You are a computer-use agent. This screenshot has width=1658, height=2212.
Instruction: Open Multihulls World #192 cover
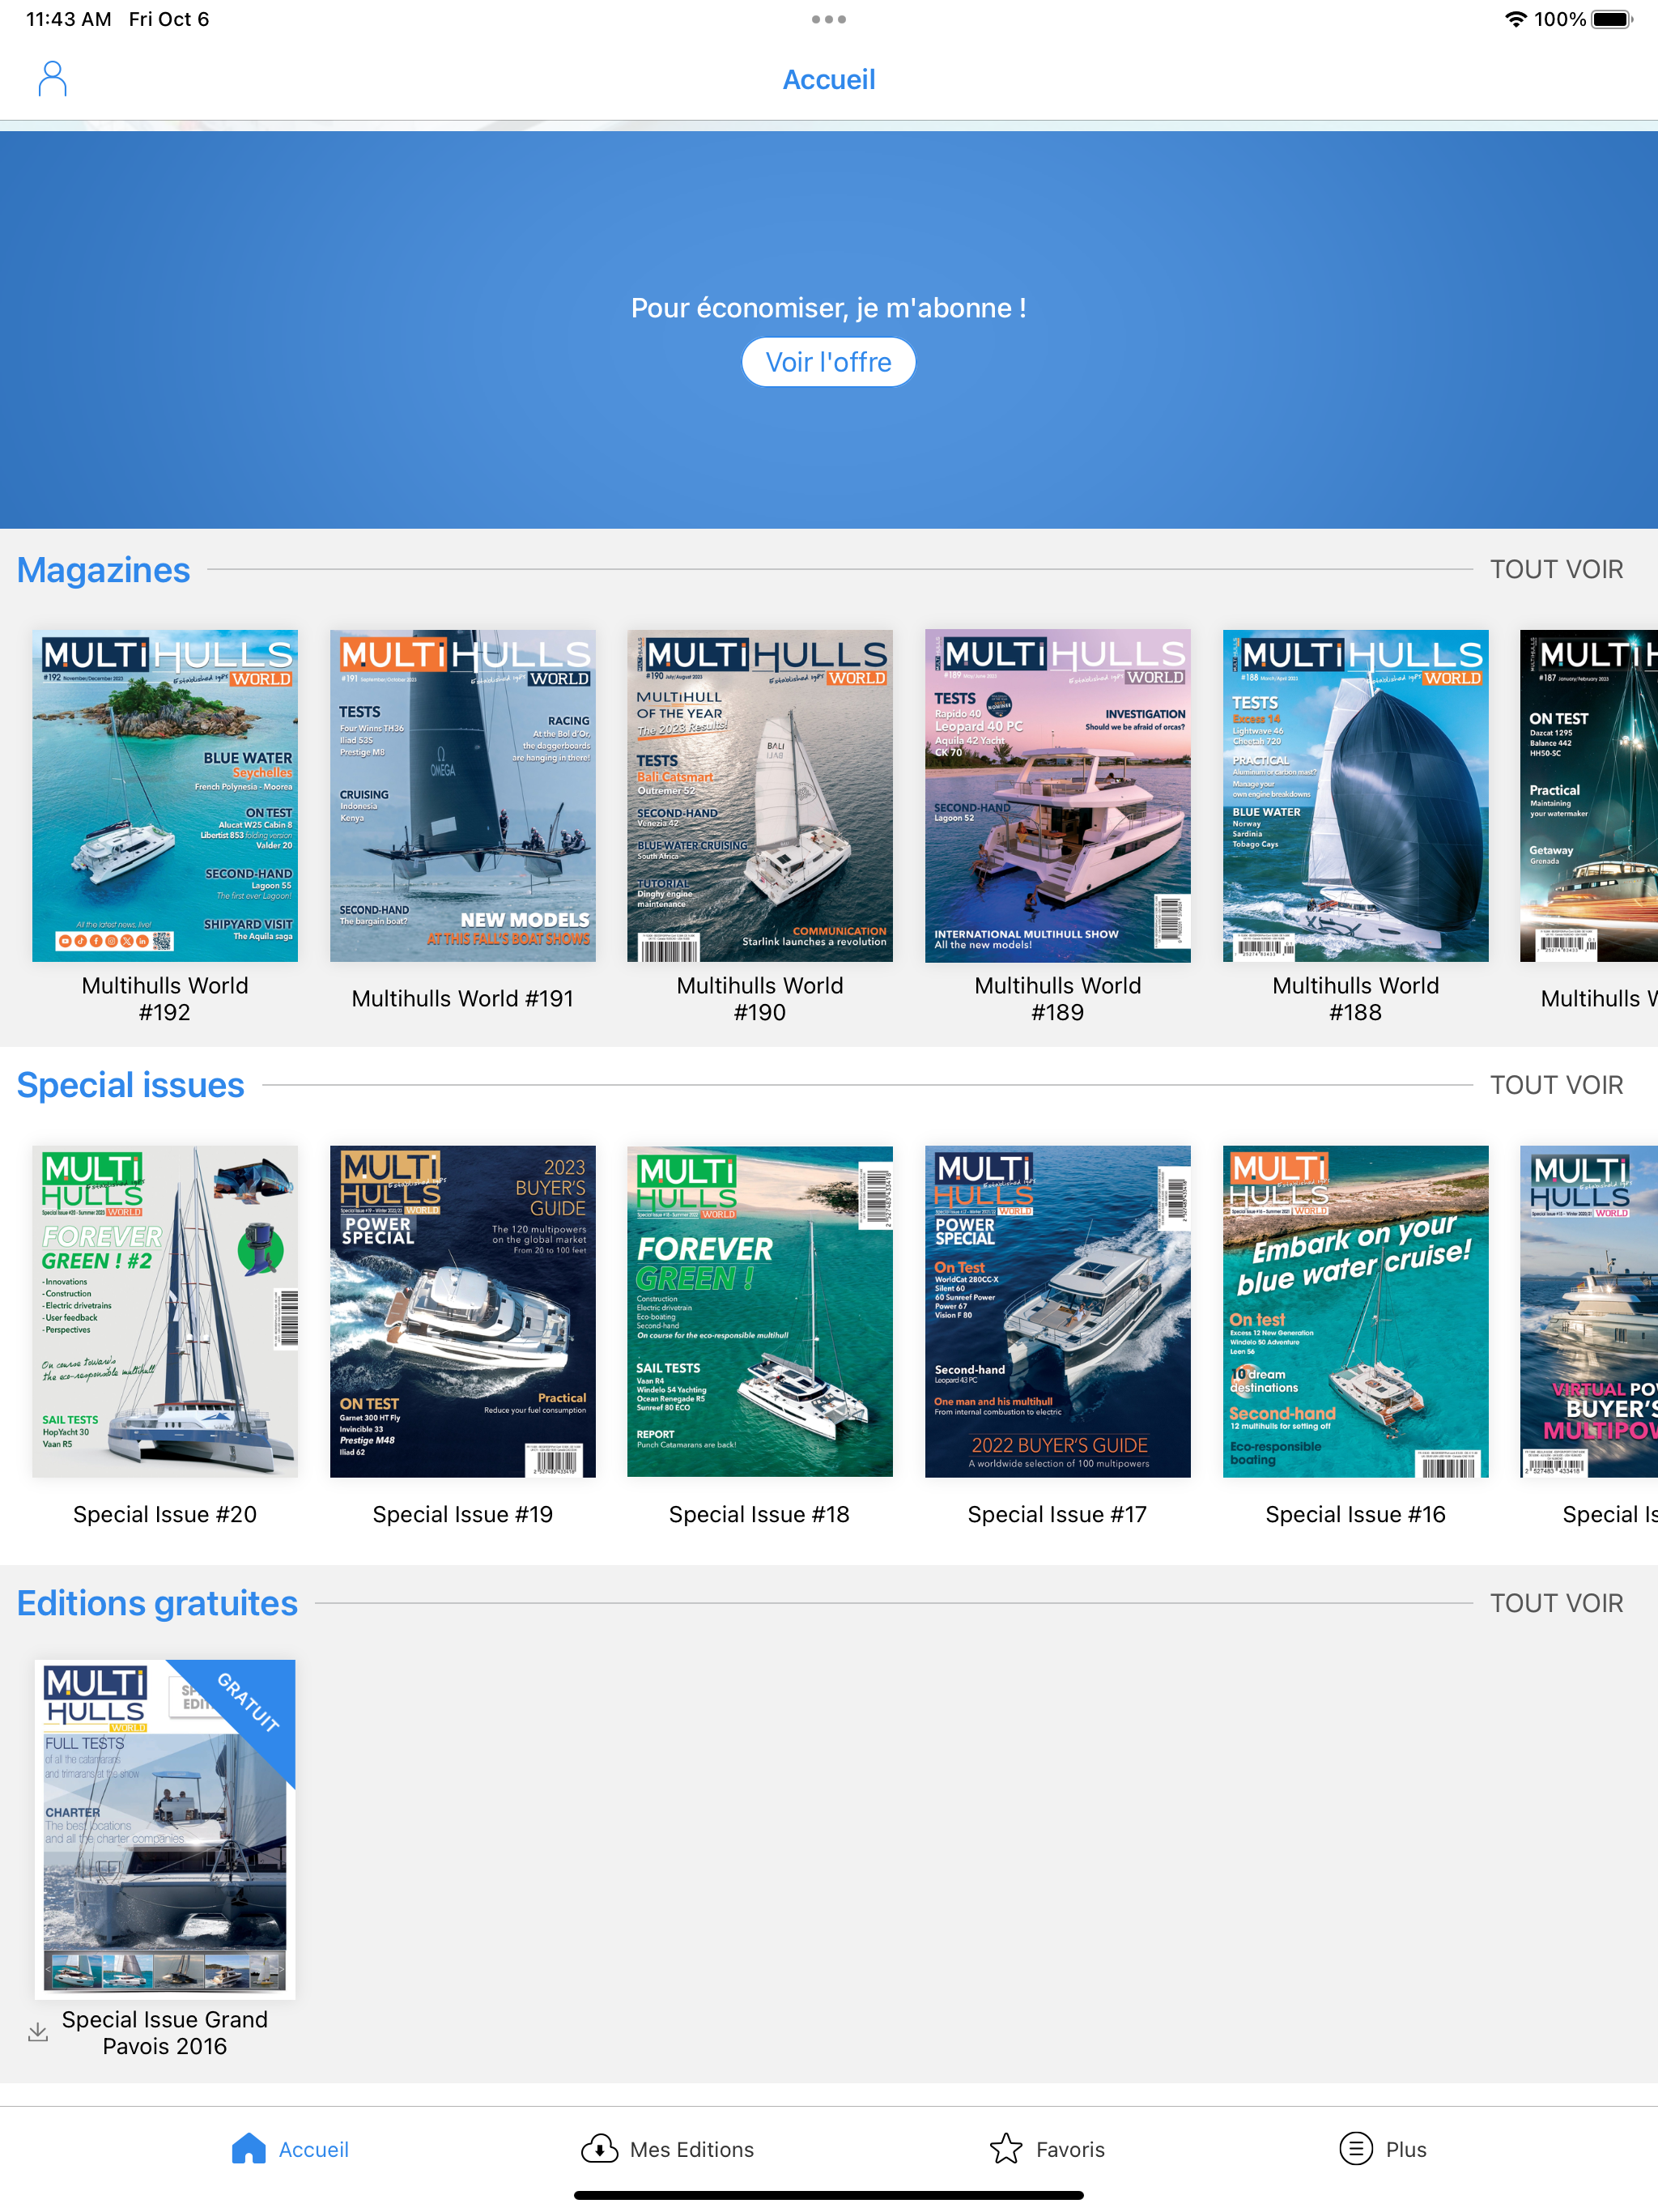click(x=165, y=796)
